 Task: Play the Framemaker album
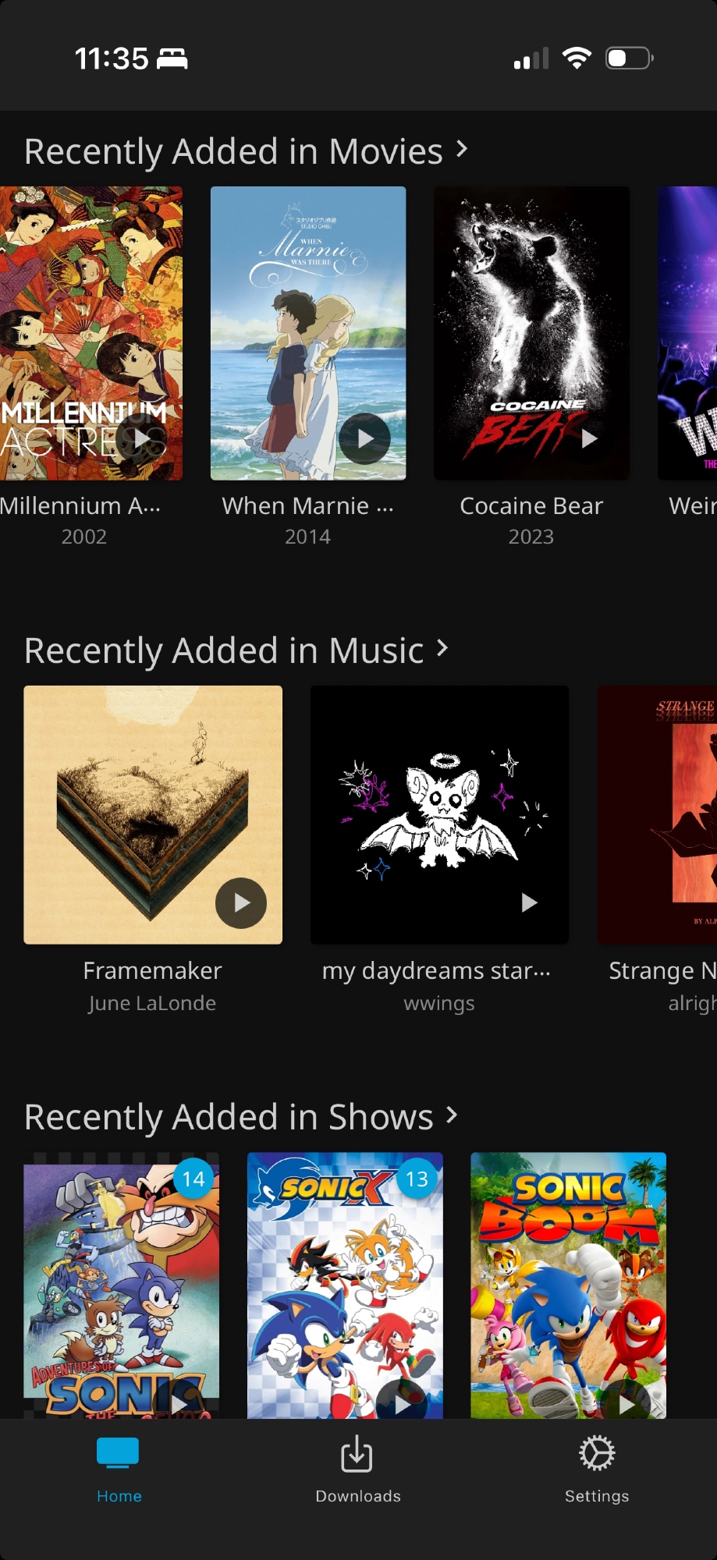tap(241, 902)
